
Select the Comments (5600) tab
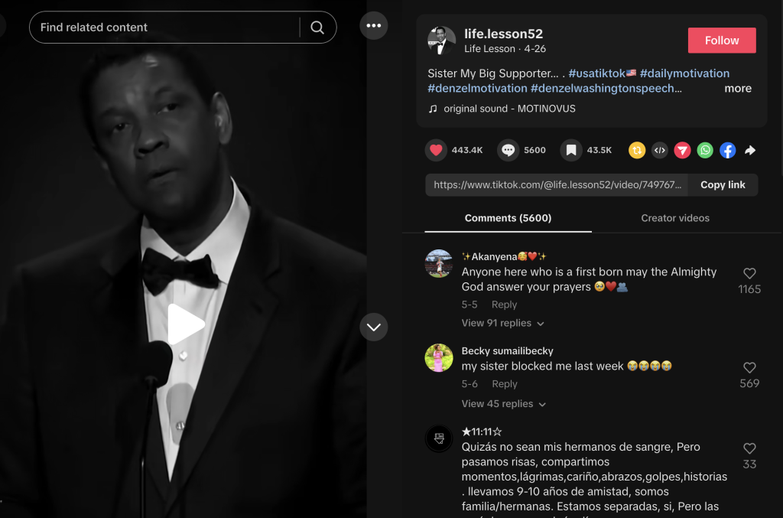pyautogui.click(x=508, y=218)
